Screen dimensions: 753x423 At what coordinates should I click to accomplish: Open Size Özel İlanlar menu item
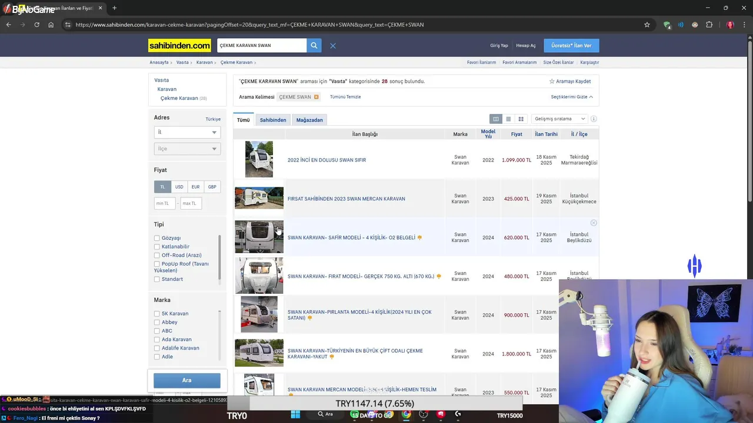[x=558, y=62]
